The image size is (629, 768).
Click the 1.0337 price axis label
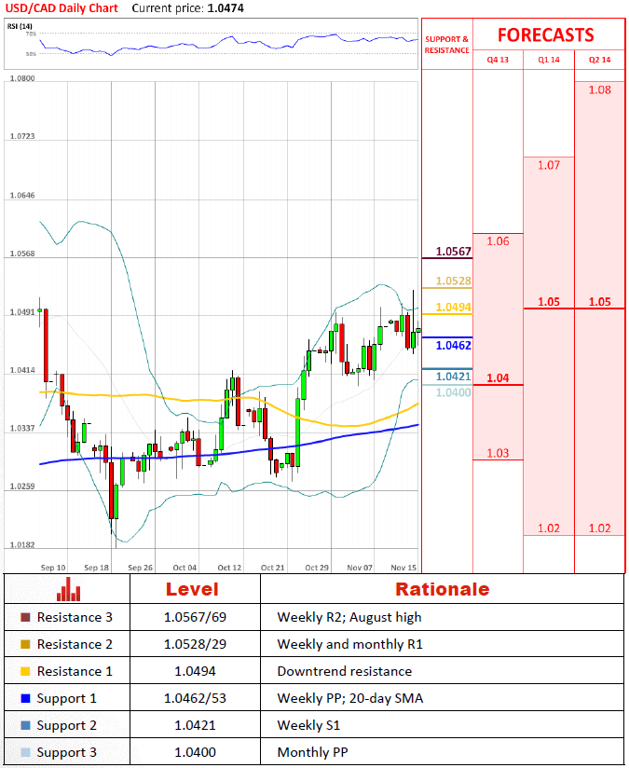tap(22, 429)
